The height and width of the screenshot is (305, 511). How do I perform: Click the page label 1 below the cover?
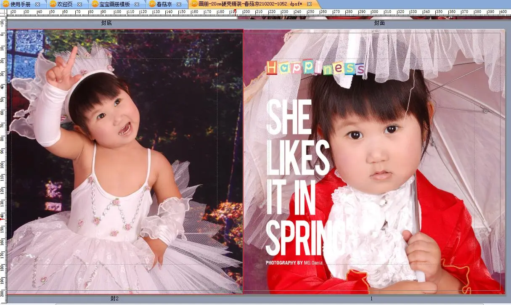tap(371, 298)
